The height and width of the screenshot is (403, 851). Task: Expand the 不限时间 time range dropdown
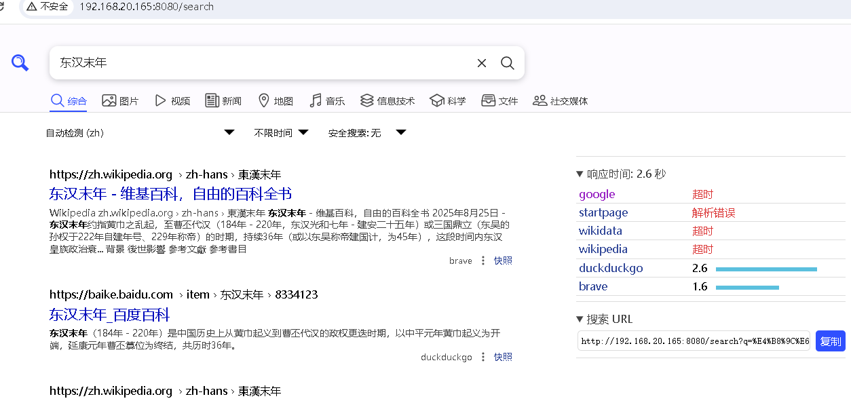281,133
